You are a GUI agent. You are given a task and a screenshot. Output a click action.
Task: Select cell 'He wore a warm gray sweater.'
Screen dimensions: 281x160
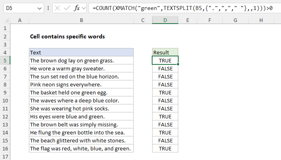(x=81, y=68)
